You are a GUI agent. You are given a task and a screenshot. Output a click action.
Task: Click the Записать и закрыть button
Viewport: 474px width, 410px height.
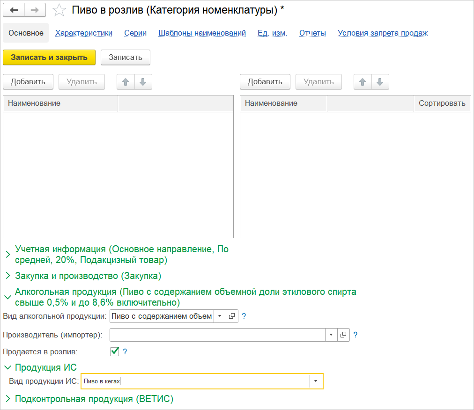[x=49, y=58]
